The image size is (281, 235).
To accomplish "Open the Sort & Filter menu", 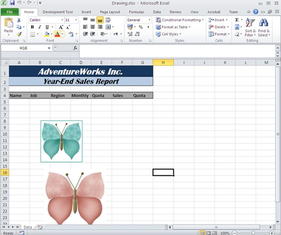I will pos(250,27).
